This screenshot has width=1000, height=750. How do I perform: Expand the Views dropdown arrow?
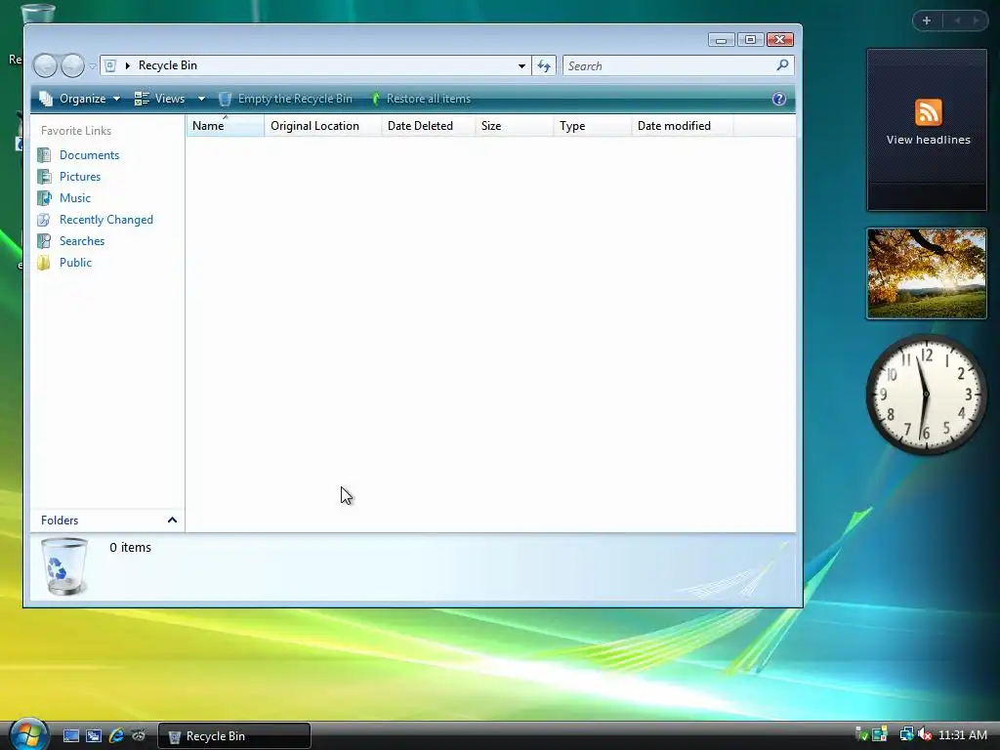point(201,99)
